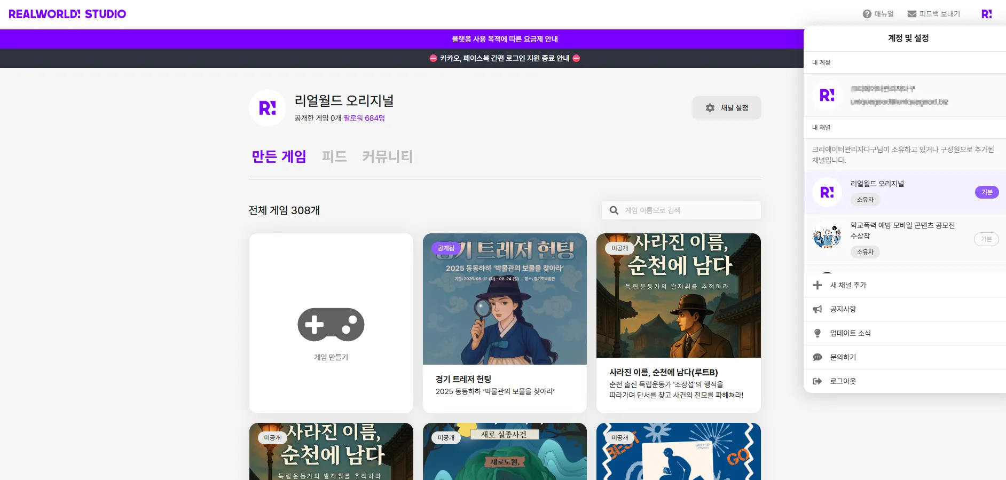This screenshot has width=1006, height=480.
Task: Open 사라진 이름, 순천에 남다(루트B) thumbnail
Action: click(679, 295)
